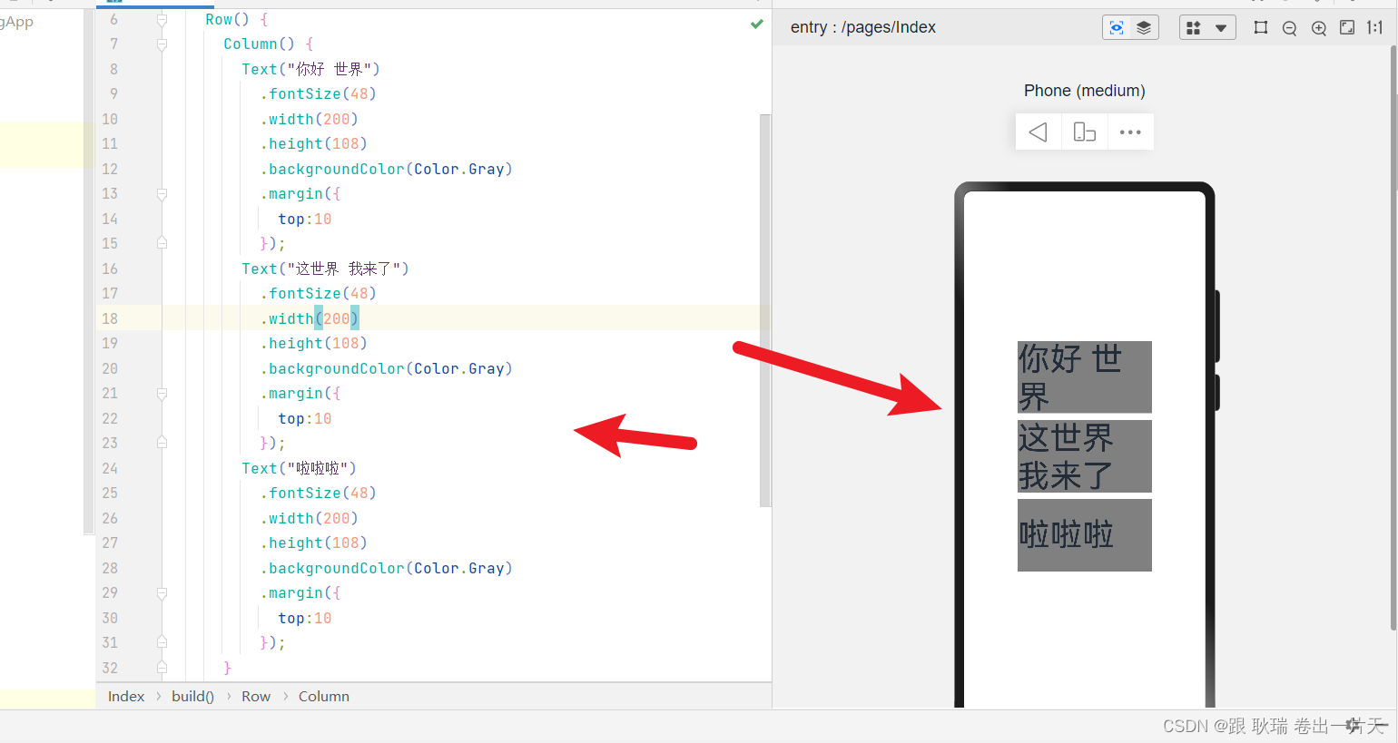Click line number 8 in the gutter
The width and height of the screenshot is (1398, 743).
click(113, 69)
